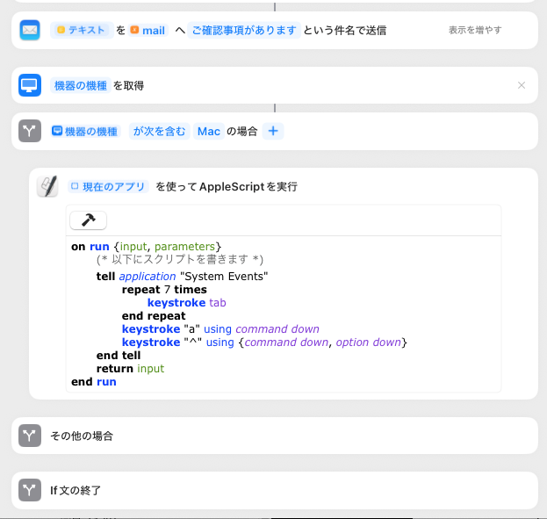This screenshot has height=519, width=547.
Task: Select the テキスト variable token in mail action
Action: click(82, 30)
